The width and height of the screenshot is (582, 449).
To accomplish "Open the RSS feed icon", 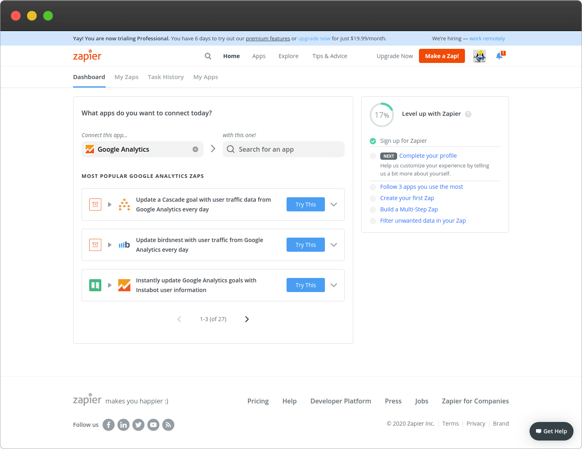I will pyautogui.click(x=168, y=425).
